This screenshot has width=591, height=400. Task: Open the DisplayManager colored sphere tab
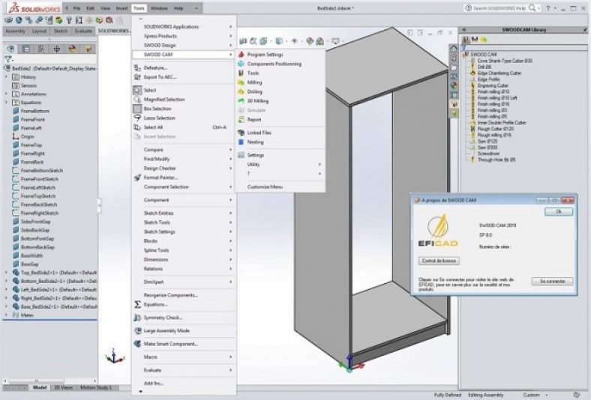pyautogui.click(x=72, y=49)
